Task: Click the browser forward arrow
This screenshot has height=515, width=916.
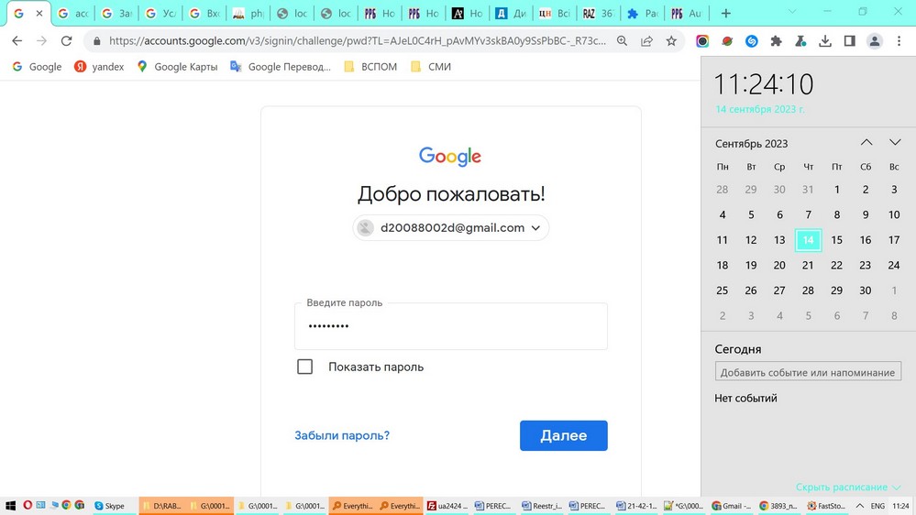Action: 41,41
